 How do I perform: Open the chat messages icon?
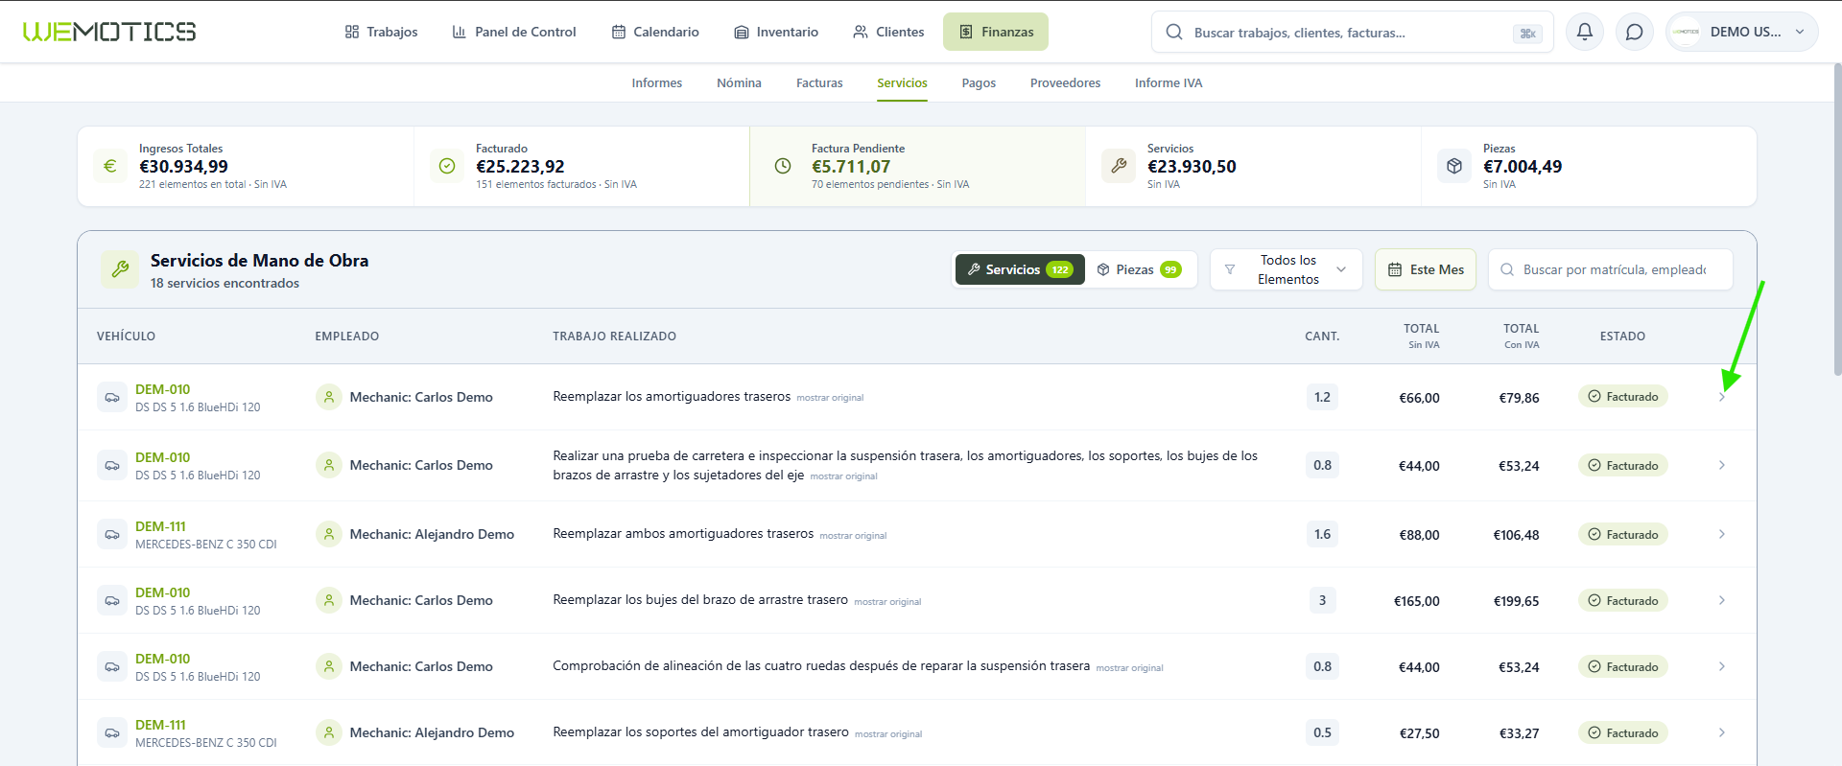point(1634,32)
